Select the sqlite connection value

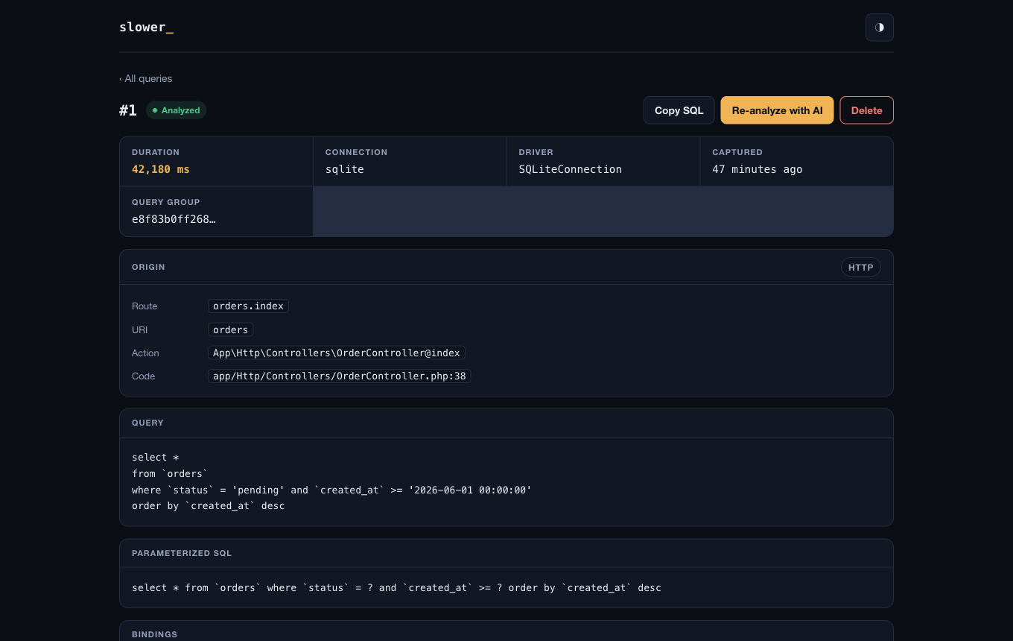(344, 169)
